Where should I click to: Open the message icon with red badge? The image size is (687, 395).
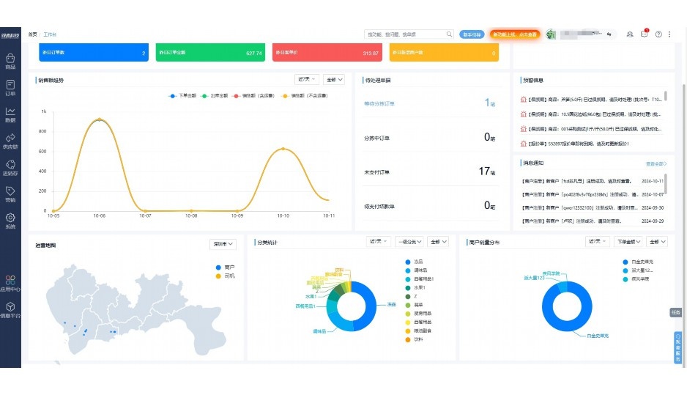(x=645, y=34)
